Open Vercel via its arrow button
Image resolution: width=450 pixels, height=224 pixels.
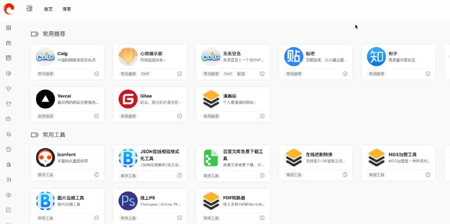(97, 116)
